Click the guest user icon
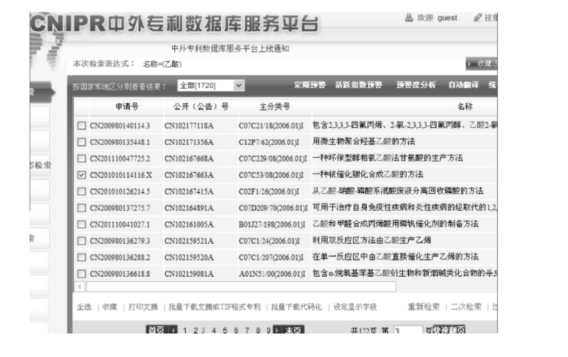 409,18
